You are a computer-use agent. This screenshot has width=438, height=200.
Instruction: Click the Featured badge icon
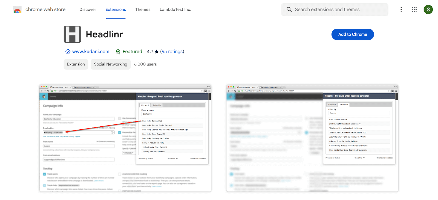coord(118,52)
